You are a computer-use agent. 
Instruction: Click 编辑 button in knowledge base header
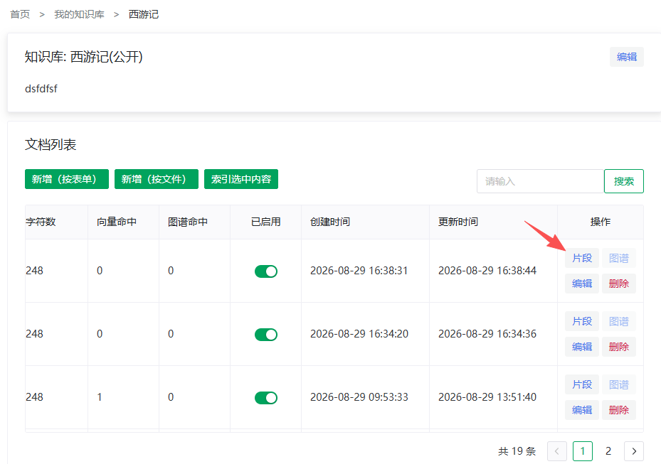click(626, 57)
